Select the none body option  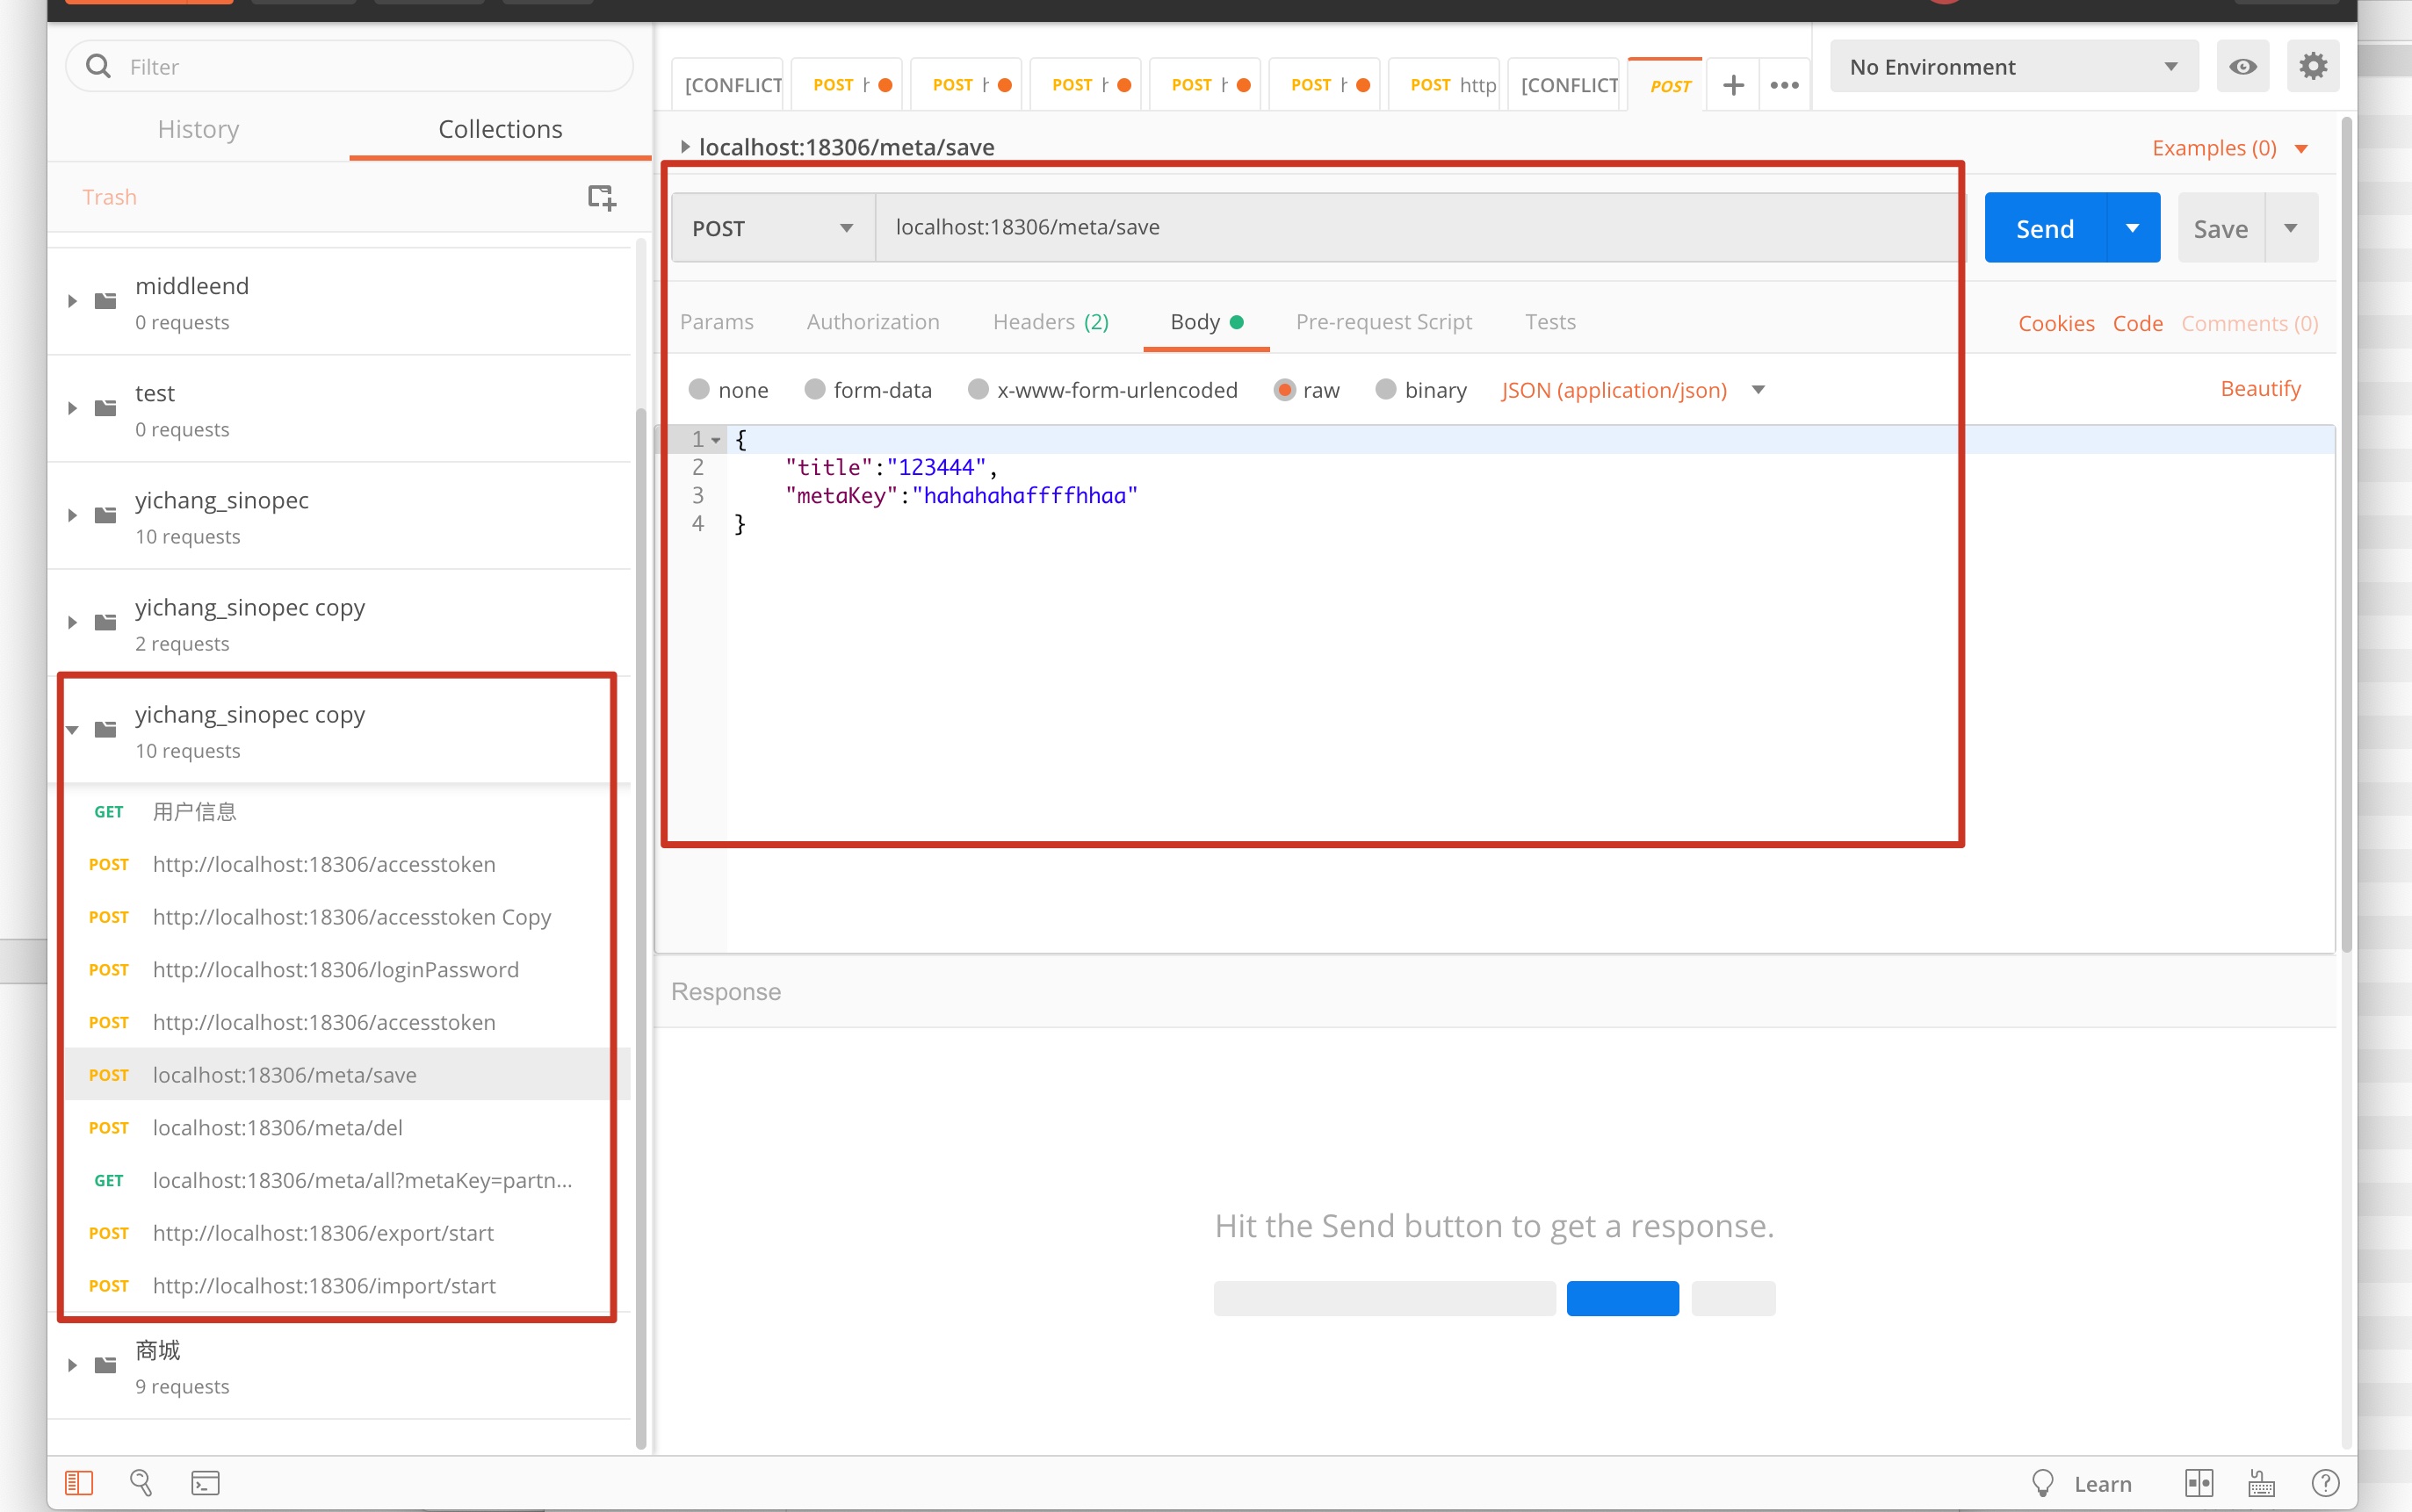tap(699, 389)
